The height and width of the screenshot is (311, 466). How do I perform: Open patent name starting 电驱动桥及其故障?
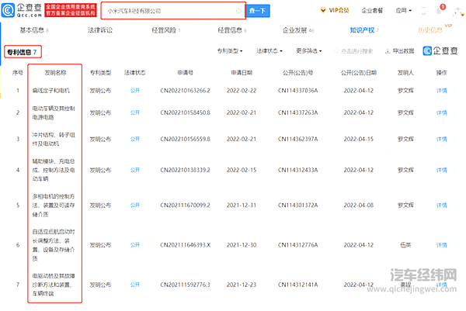(54, 285)
